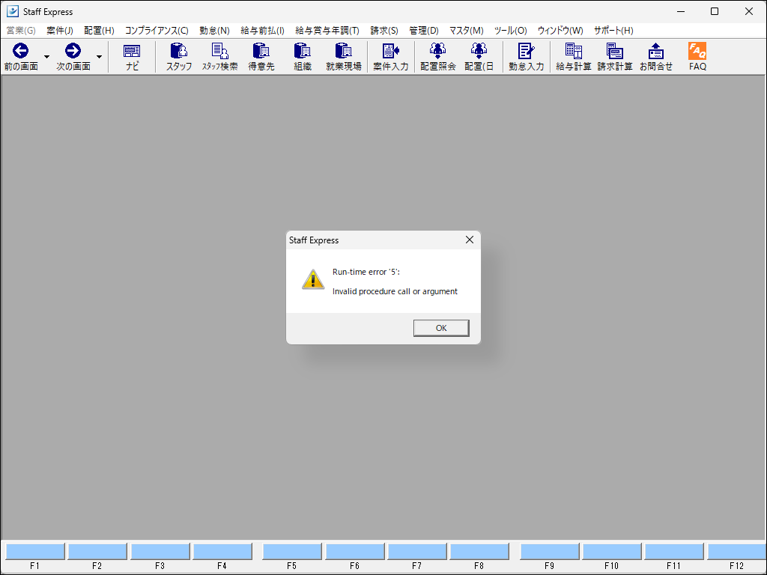The image size is (767, 575).
Task: Click the Staff Express app icon in title bar
Action: [x=12, y=11]
